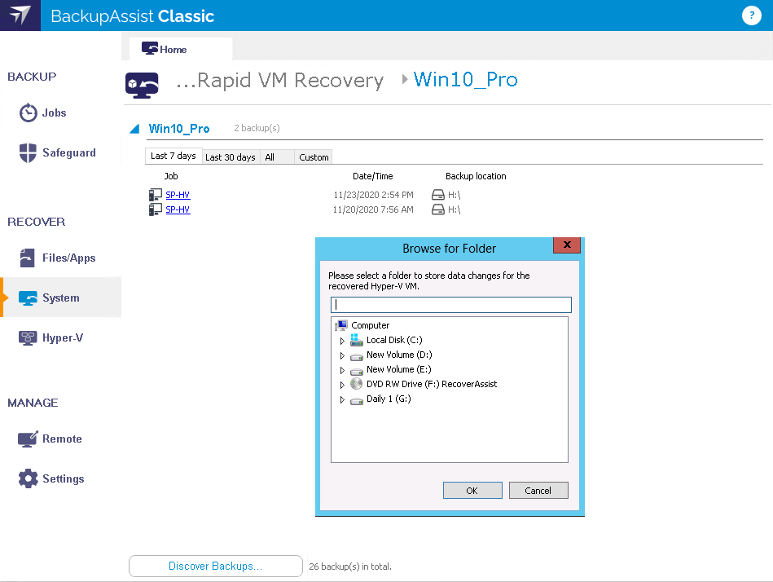Click the Discover Backups button
The width and height of the screenshot is (773, 582).
pos(215,566)
